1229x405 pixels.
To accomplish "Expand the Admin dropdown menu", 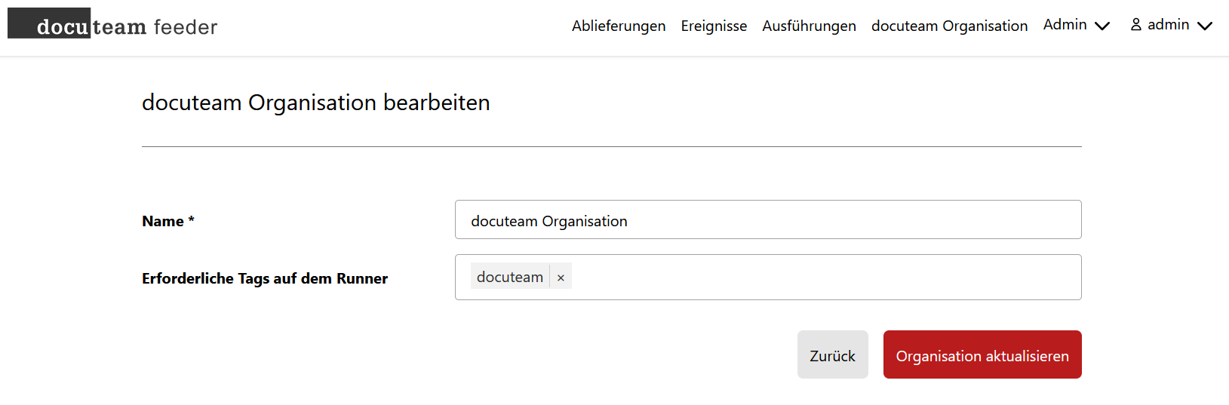I will click(x=1076, y=25).
